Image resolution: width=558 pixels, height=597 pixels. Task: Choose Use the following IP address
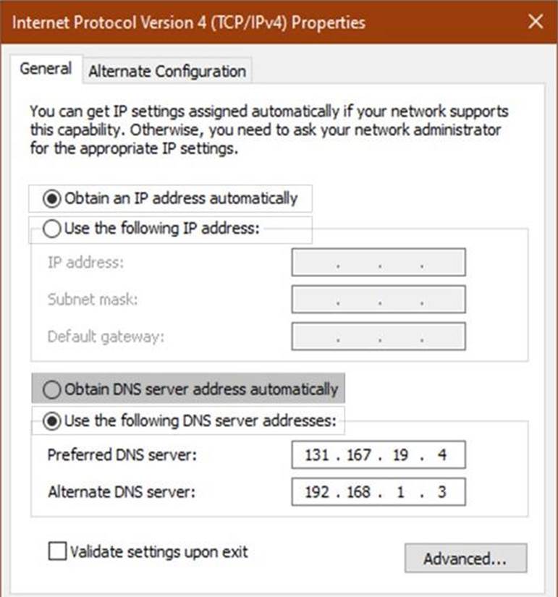pyautogui.click(x=53, y=229)
